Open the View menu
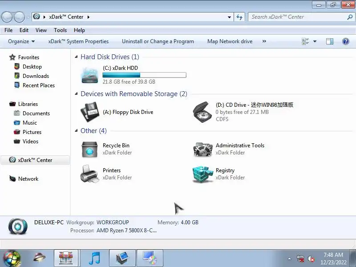356x267 pixels. (x=41, y=30)
